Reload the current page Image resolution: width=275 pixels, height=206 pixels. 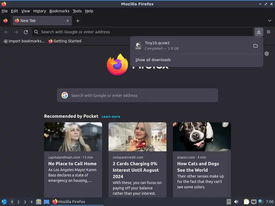[26, 32]
